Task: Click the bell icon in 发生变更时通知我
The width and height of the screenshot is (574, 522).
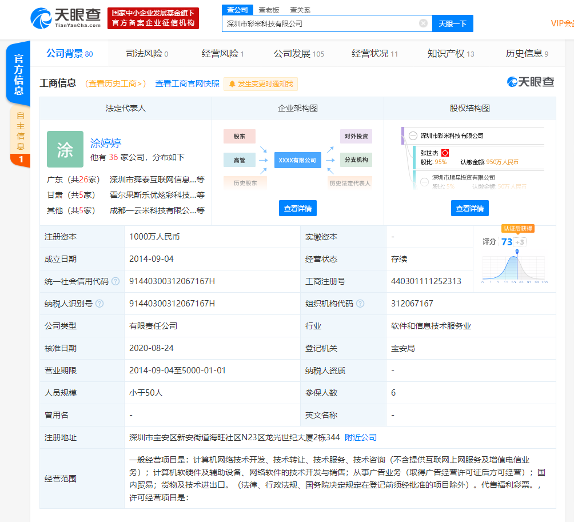Action: (232, 84)
